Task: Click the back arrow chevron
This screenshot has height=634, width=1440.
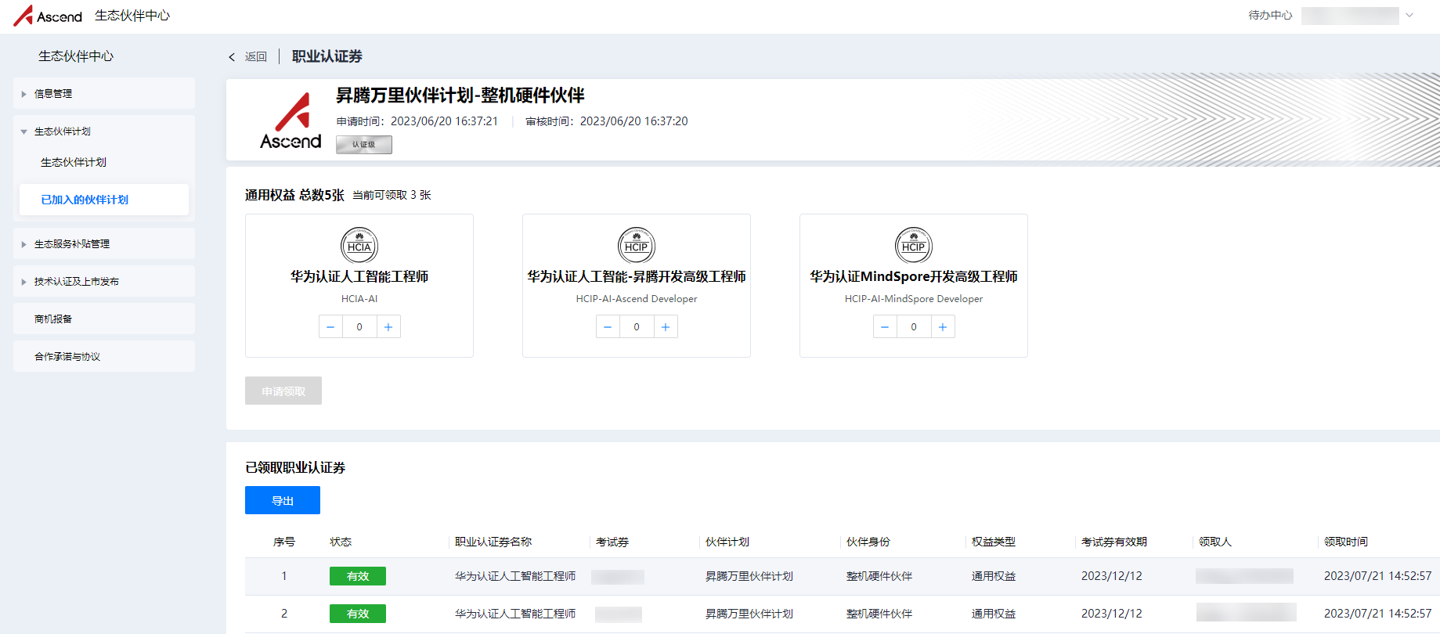Action: [232, 57]
